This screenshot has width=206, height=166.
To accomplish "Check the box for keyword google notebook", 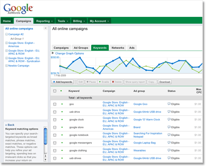I will point(54,135).
